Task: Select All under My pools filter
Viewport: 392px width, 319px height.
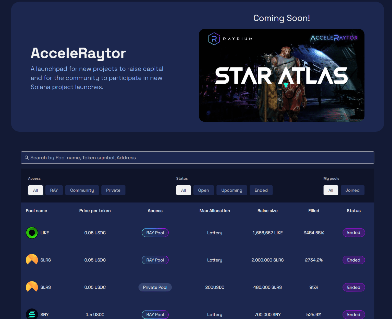Action: (x=330, y=190)
